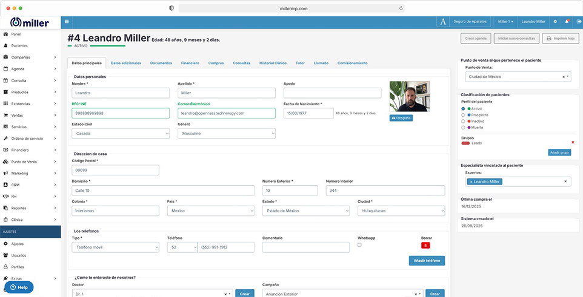Screen dimensions: 583x297
Task: Click the Iniciar nuevo consultas button
Action: click(516, 38)
